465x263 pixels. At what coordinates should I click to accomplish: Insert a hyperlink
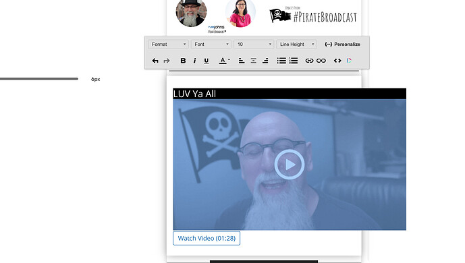[309, 61]
